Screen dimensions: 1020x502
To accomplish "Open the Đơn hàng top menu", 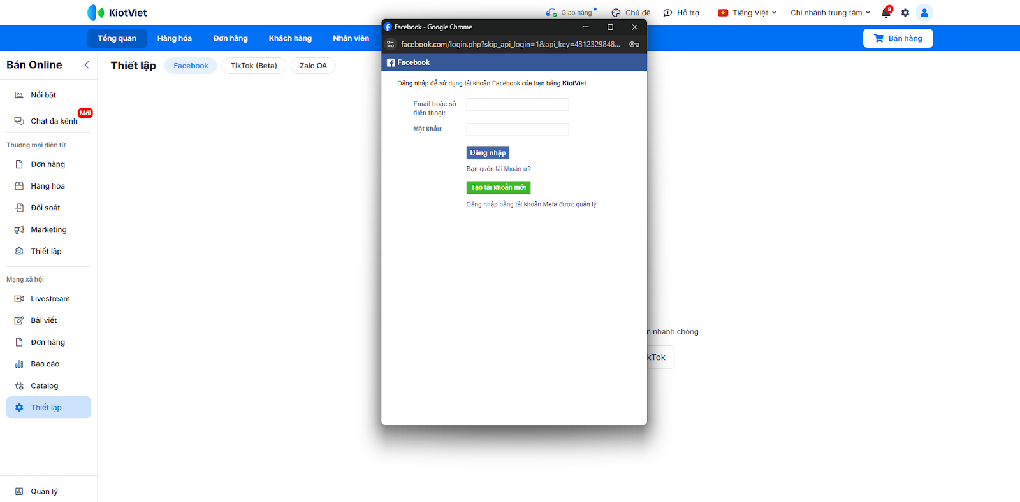I will click(230, 38).
